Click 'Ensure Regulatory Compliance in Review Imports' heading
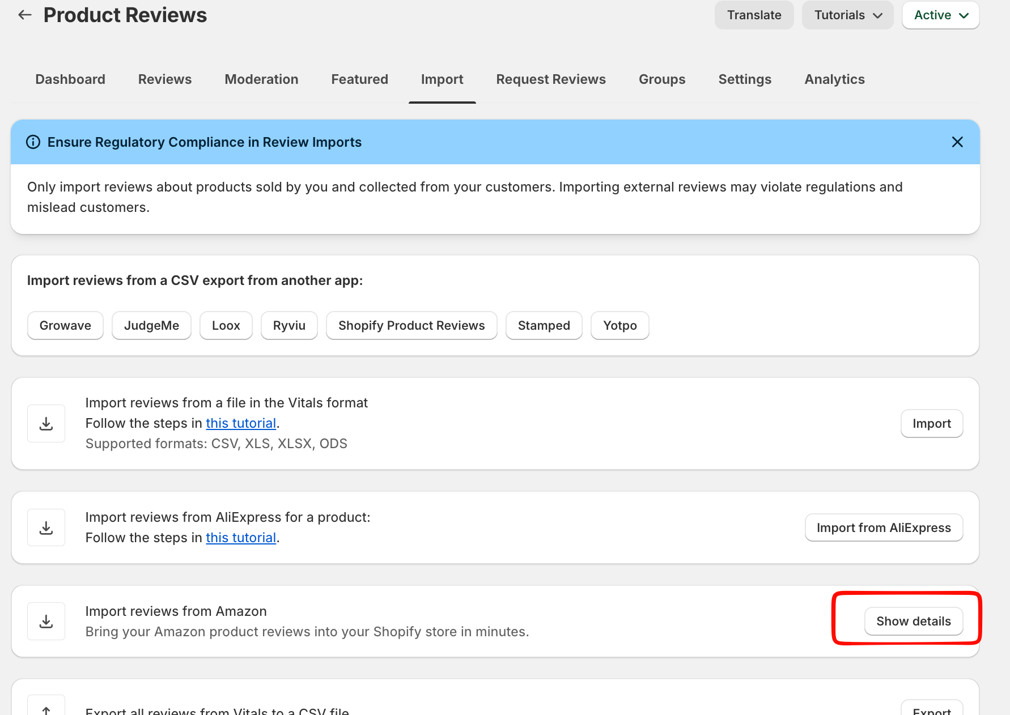This screenshot has height=715, width=1010. (205, 142)
